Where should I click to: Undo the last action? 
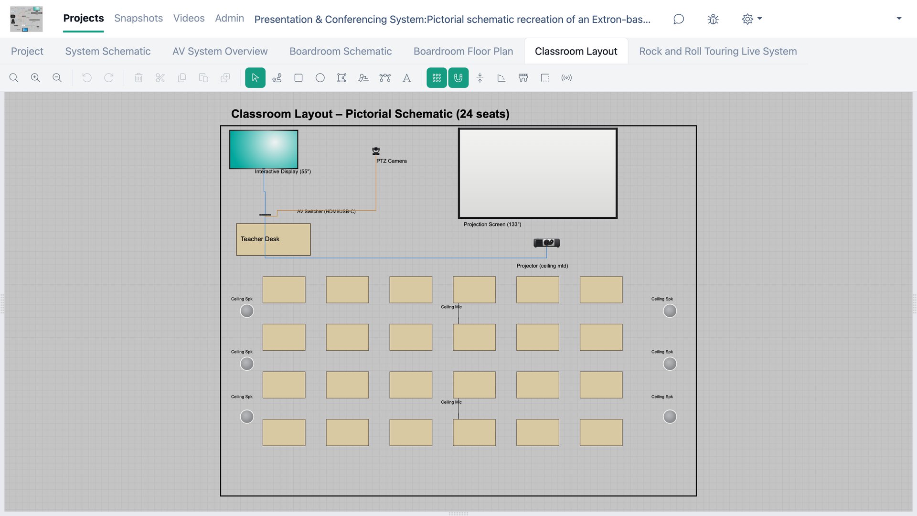point(87,78)
